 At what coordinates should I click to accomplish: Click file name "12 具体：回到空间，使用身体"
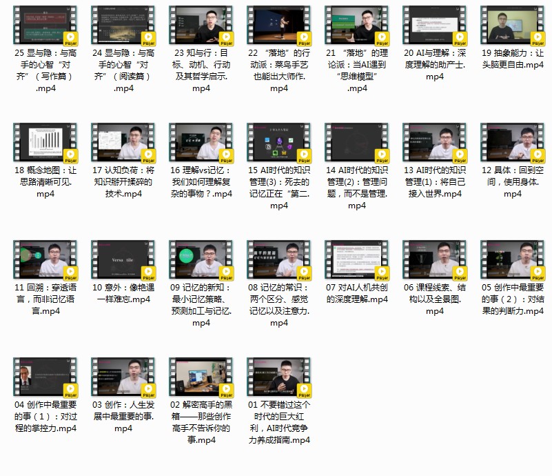pyautogui.click(x=513, y=182)
